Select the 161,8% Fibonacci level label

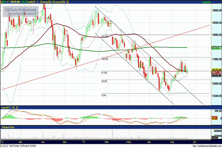click(105, 37)
